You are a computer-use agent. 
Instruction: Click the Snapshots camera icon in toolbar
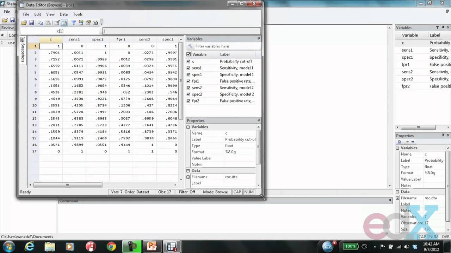click(x=95, y=23)
